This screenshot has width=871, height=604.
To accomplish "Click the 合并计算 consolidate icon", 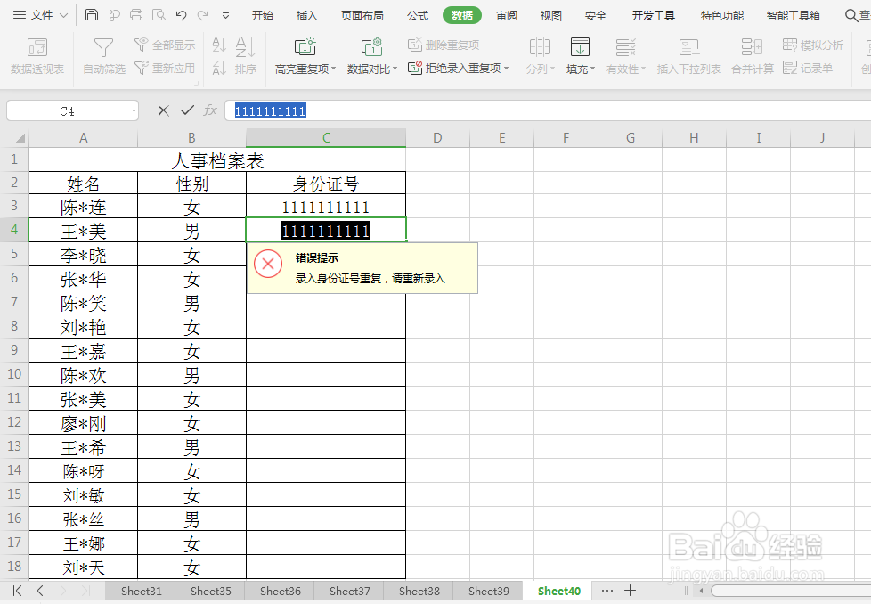I will pyautogui.click(x=752, y=55).
